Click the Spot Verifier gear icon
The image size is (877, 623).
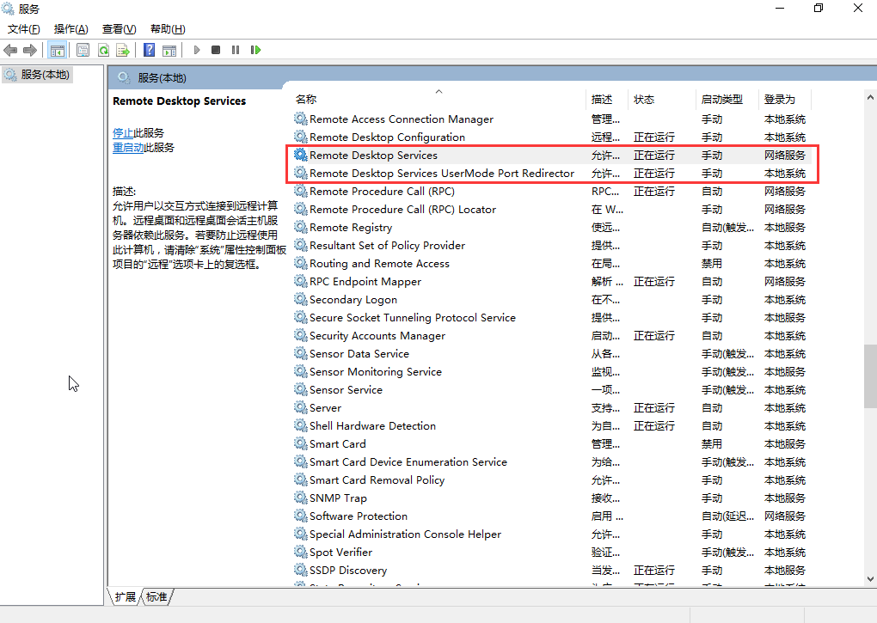(301, 552)
